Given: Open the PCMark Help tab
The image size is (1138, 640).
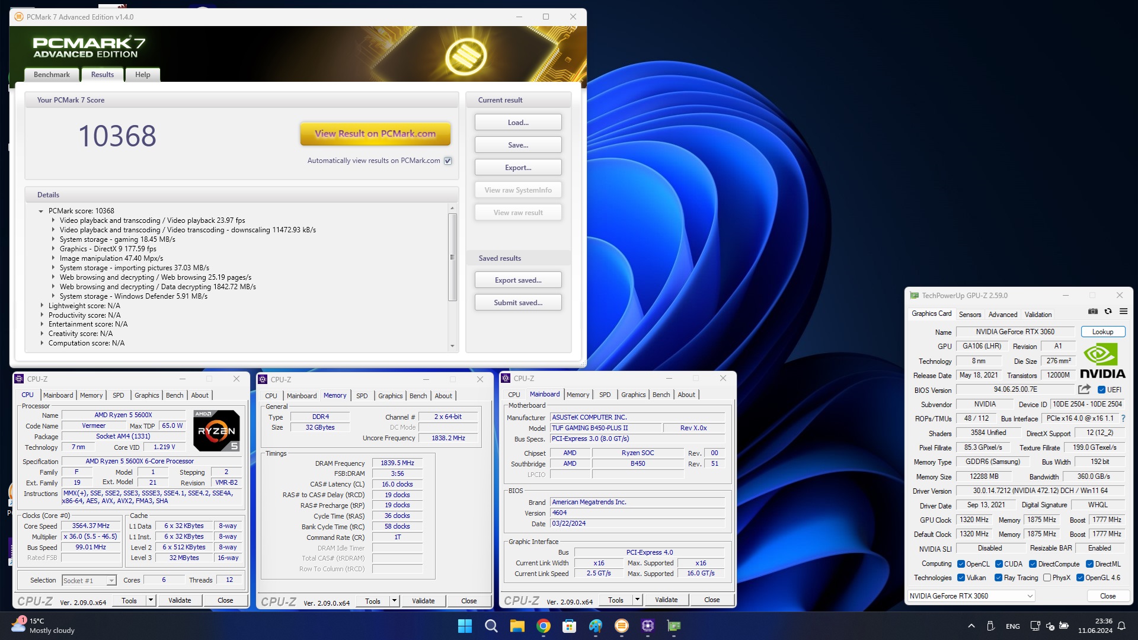Looking at the screenshot, I should pyautogui.click(x=142, y=75).
